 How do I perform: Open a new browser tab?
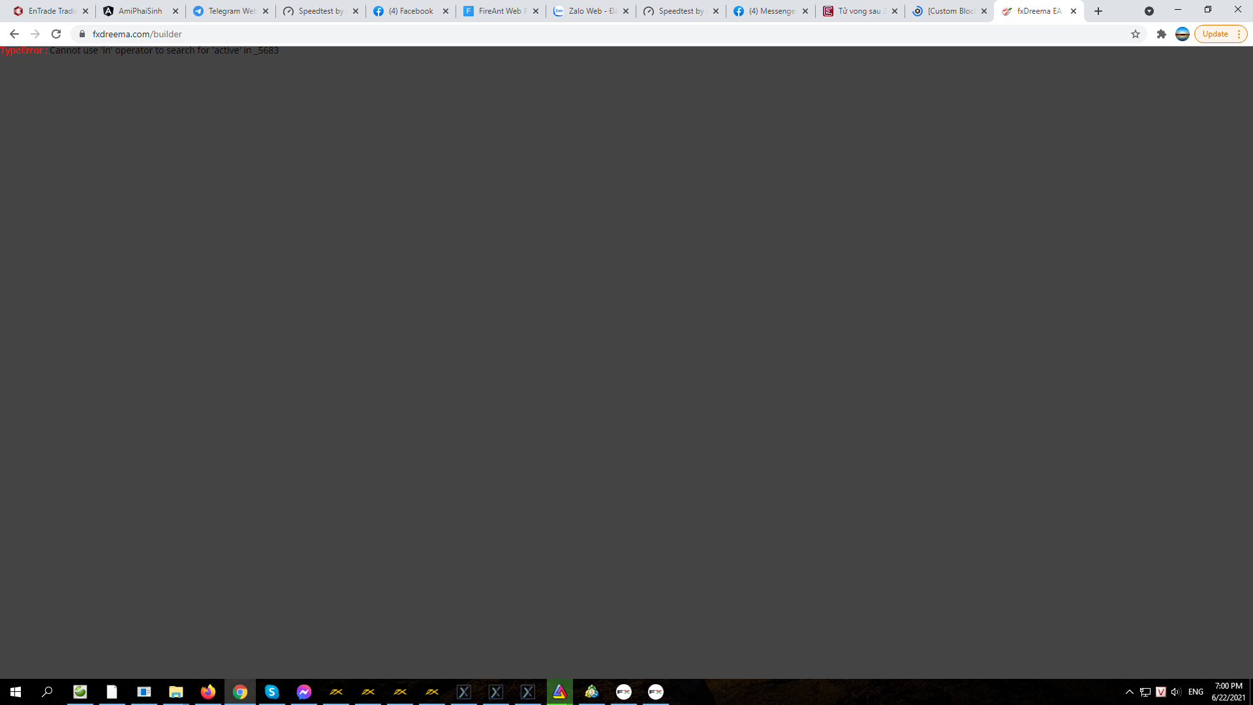point(1098,11)
